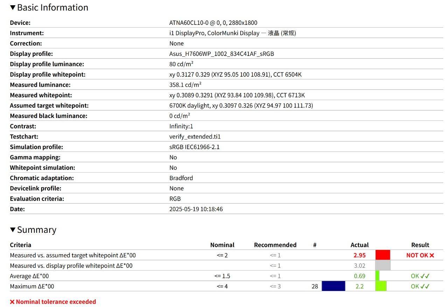This screenshot has width=445, height=307.
Task: Click the sRGB IEC61966-2.1 simulation profile value
Action: click(194, 147)
